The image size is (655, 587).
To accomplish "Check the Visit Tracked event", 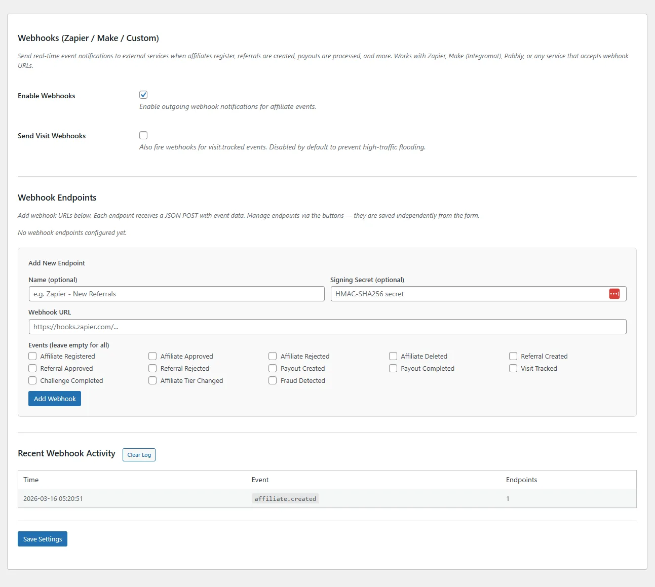I will point(513,368).
